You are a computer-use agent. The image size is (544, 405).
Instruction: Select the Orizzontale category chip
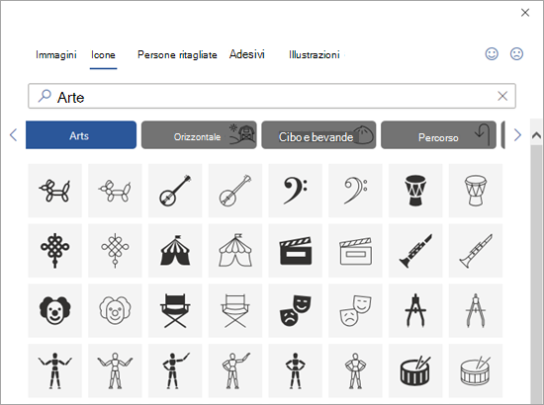coord(199,135)
